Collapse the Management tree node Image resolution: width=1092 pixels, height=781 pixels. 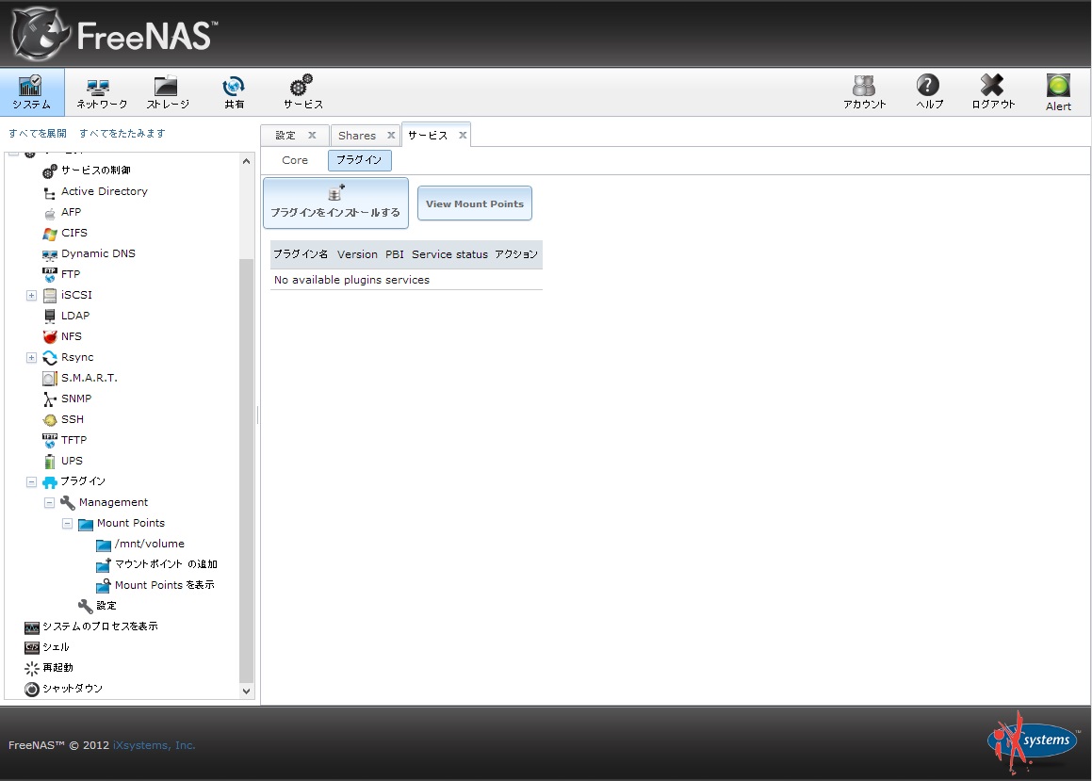49,502
